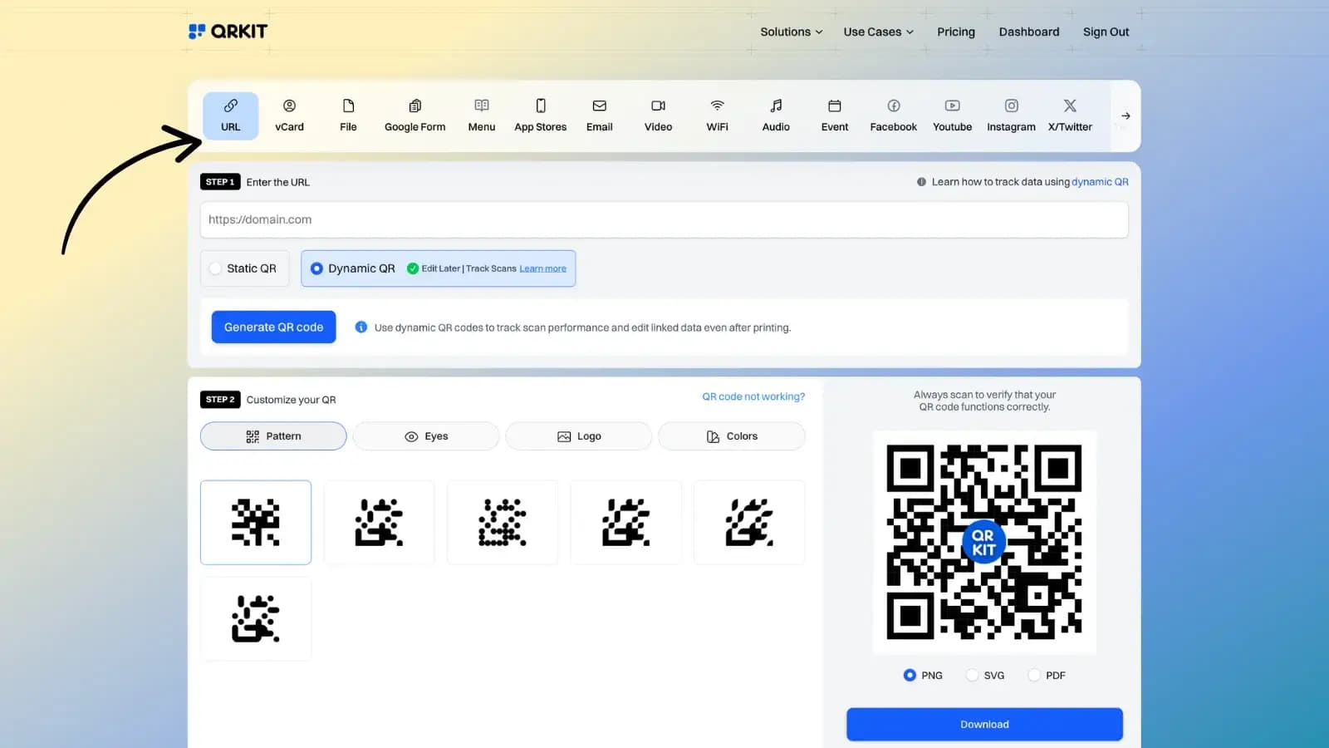Enable Dynamic QR mode
The width and height of the screenshot is (1329, 748).
[x=316, y=268]
